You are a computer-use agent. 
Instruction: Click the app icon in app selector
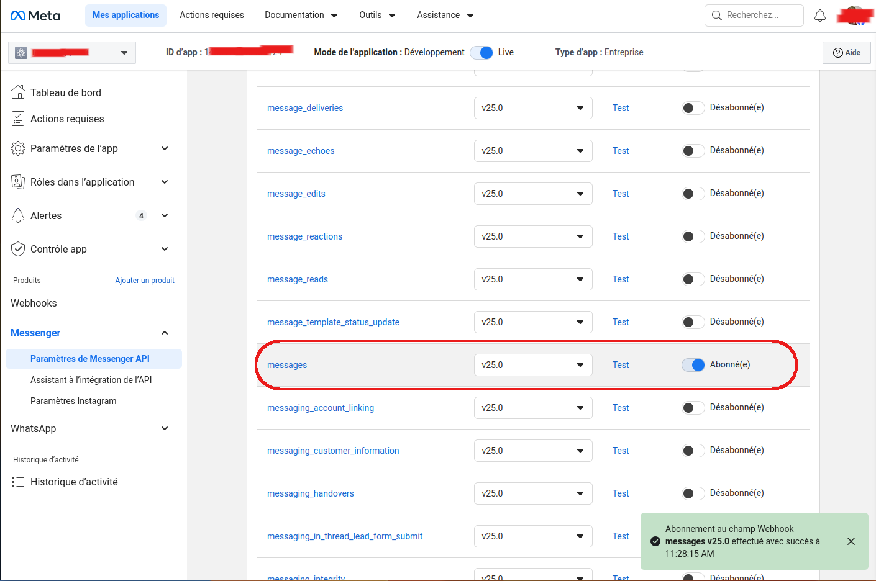(x=21, y=53)
